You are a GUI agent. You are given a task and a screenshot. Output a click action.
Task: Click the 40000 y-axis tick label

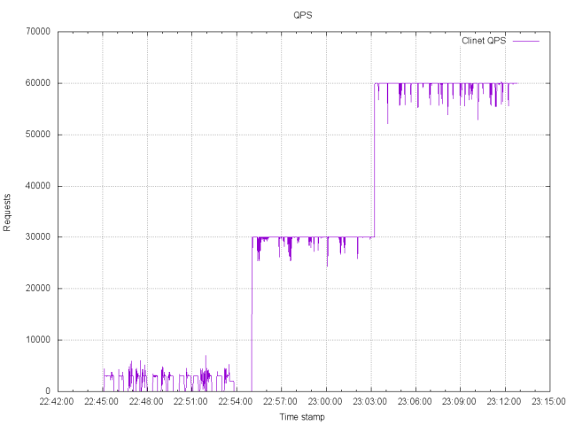pos(38,186)
